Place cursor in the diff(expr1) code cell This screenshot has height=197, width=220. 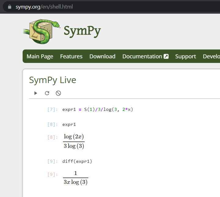pos(77,161)
